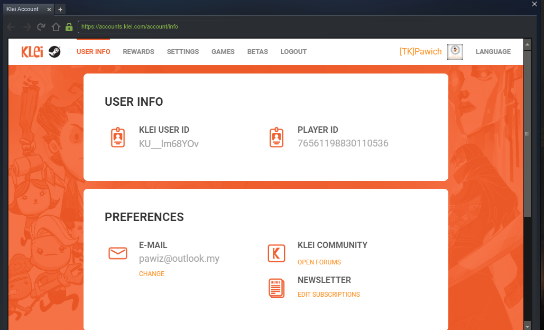The image size is (544, 330).
Task: Click the Steam logo icon next to Klei
Action: (x=54, y=52)
